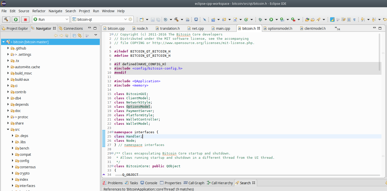Click the Open Task folder icon
The image size is (387, 191).
[x=313, y=19]
